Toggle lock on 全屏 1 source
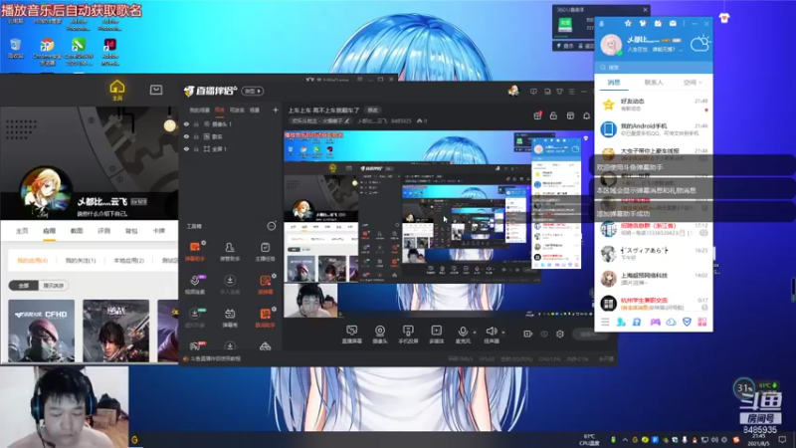 (x=196, y=149)
